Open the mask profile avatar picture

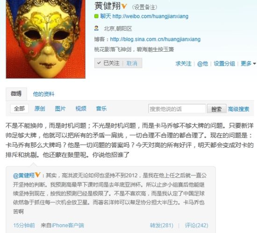46,39
